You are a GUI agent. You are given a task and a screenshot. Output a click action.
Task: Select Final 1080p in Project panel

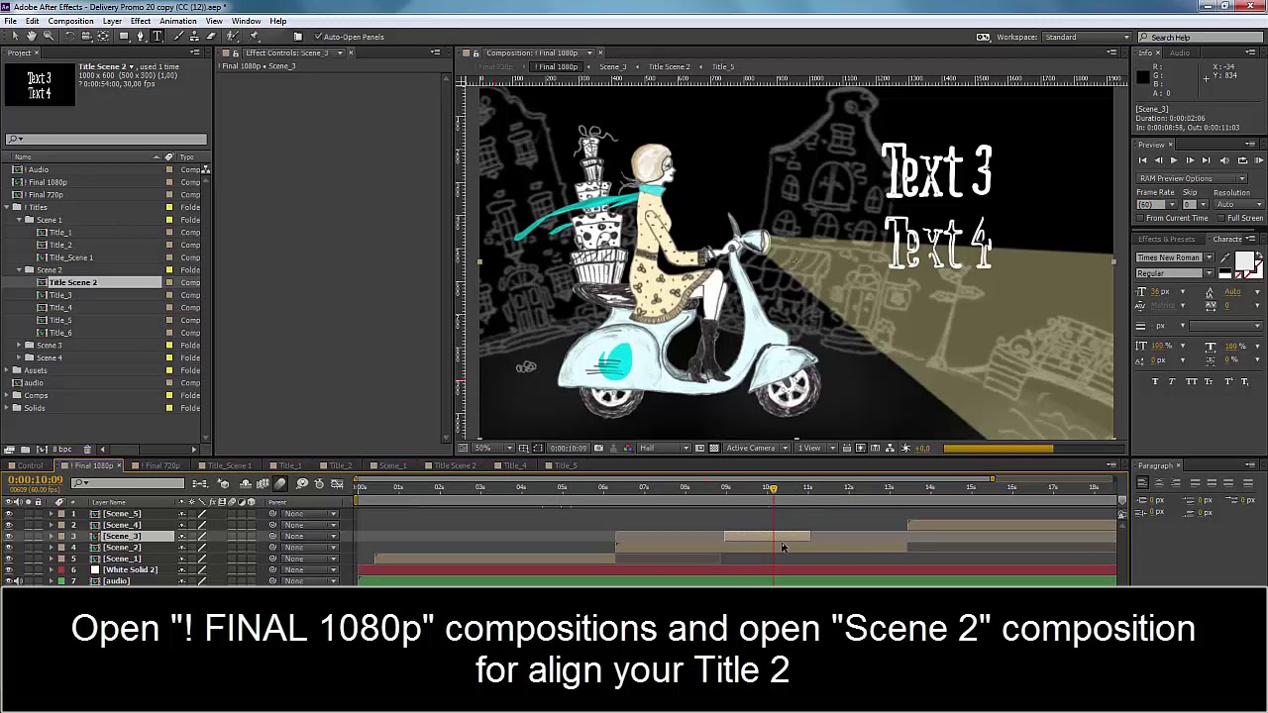pos(48,182)
